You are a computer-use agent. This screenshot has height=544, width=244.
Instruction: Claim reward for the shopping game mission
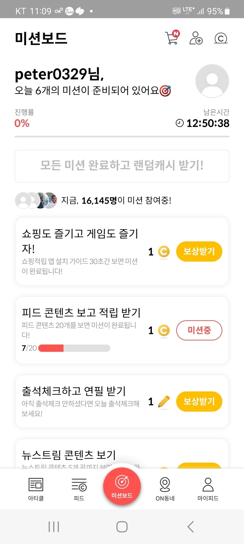click(x=199, y=252)
